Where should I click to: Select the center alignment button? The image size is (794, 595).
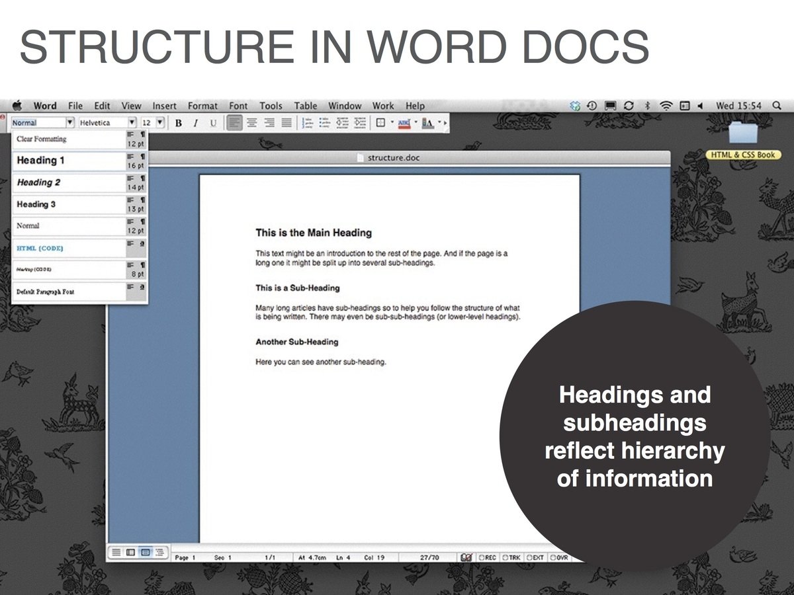click(x=252, y=123)
